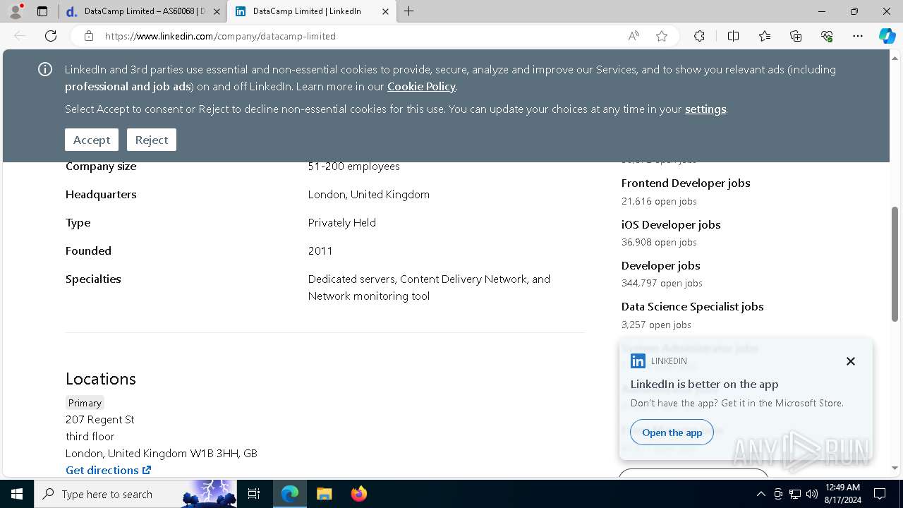Click scrollbar down arrow
The width and height of the screenshot is (903, 508).
pyautogui.click(x=895, y=468)
